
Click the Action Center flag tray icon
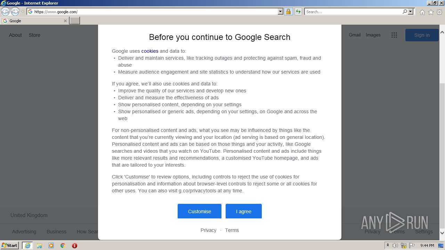point(412,245)
